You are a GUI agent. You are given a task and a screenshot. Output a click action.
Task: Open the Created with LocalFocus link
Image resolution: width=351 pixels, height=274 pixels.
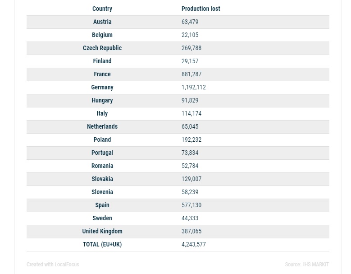(x=53, y=265)
